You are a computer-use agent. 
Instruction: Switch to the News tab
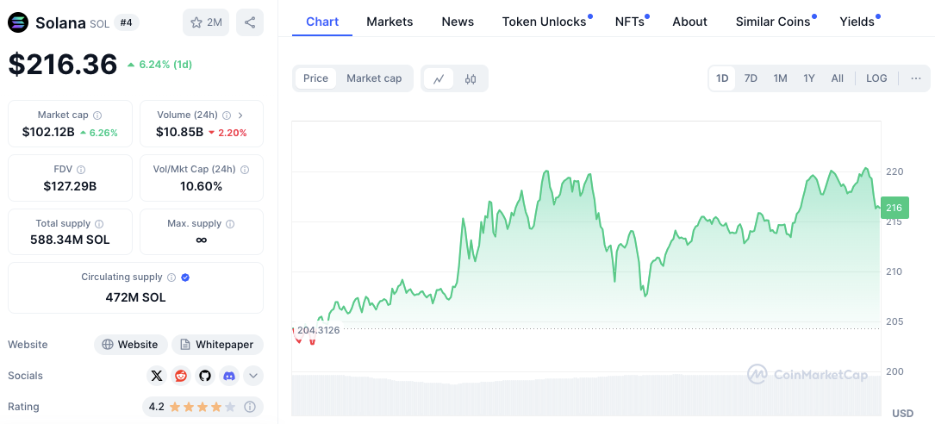(x=458, y=22)
